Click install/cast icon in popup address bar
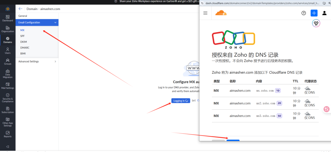331x152 pixels. pyautogui.click(x=324, y=3)
